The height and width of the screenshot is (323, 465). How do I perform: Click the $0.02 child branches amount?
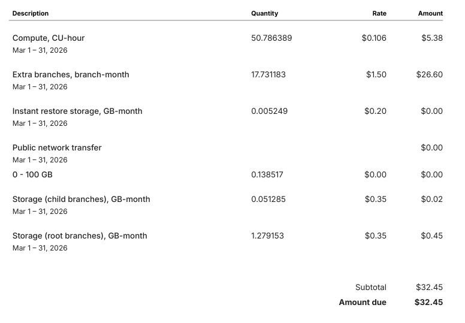click(x=431, y=199)
